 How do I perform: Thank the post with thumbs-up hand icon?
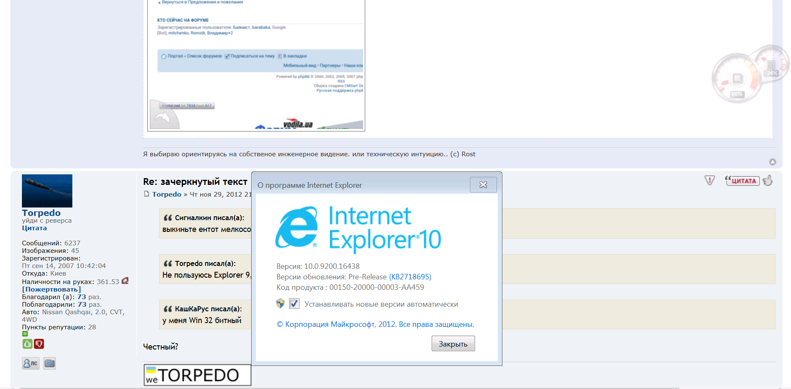point(768,181)
